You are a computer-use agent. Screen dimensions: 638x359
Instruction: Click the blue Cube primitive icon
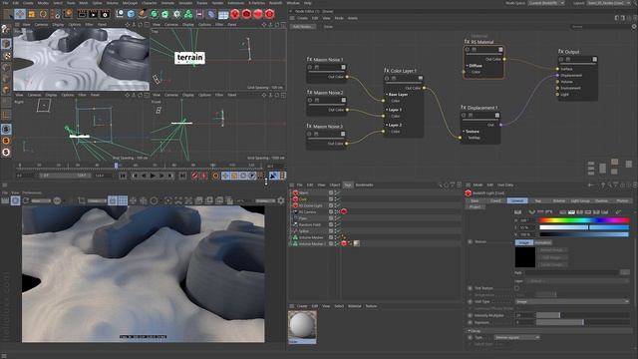[131, 14]
